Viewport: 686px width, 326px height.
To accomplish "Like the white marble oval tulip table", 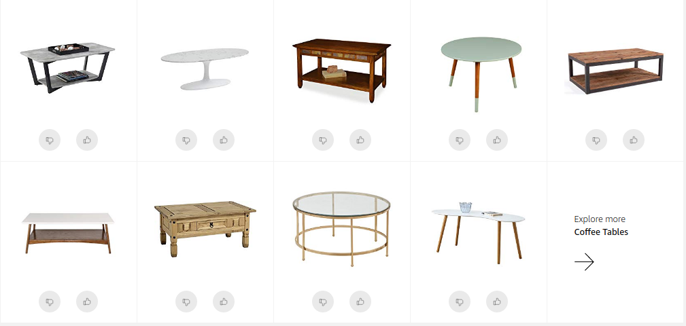I will (x=224, y=140).
